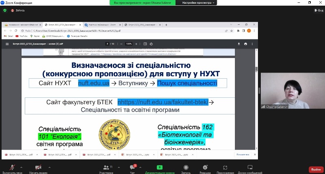Click Пошук спеціальності highlighted link
Image resolution: width=325 pixels, height=174 pixels.
(187, 83)
